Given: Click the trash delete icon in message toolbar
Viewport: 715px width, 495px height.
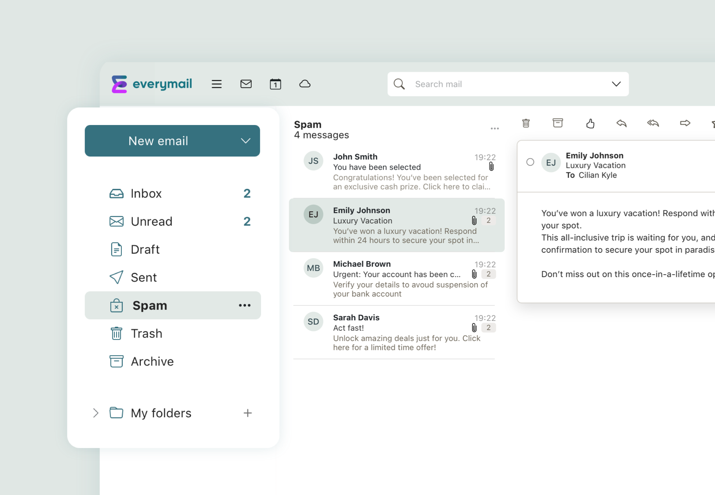Looking at the screenshot, I should pos(526,123).
